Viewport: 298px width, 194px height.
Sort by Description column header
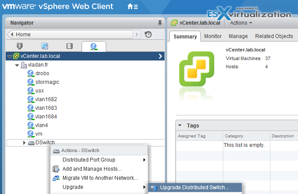click(282, 136)
